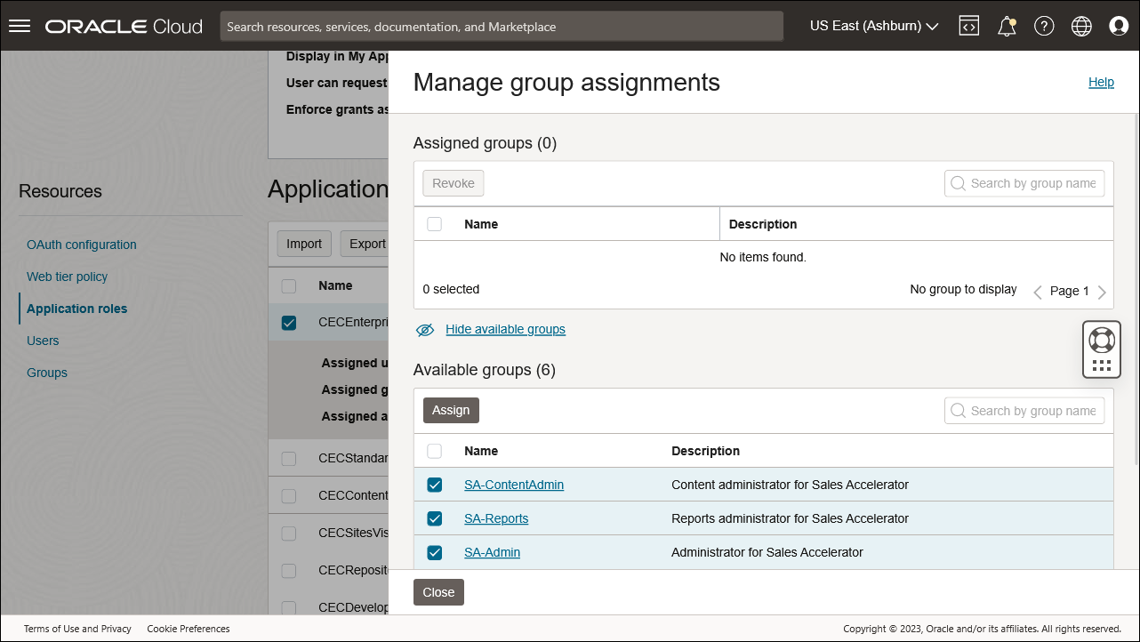Click the accessibility widget icon

tap(1101, 349)
